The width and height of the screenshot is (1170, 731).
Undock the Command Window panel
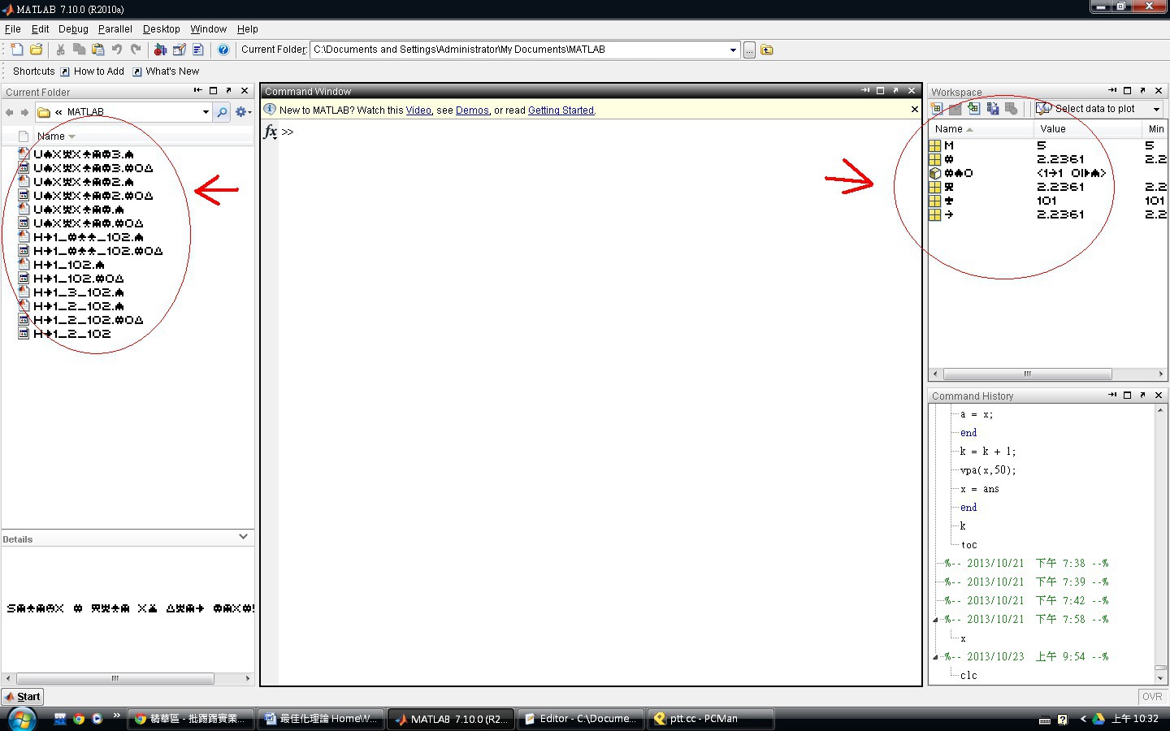click(895, 91)
